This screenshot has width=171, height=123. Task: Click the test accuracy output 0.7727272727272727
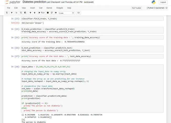pyautogui.click(x=70, y=61)
